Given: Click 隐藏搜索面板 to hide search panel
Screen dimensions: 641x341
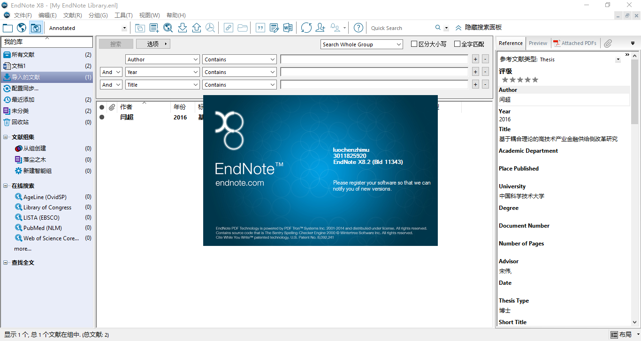Looking at the screenshot, I should click(x=478, y=28).
